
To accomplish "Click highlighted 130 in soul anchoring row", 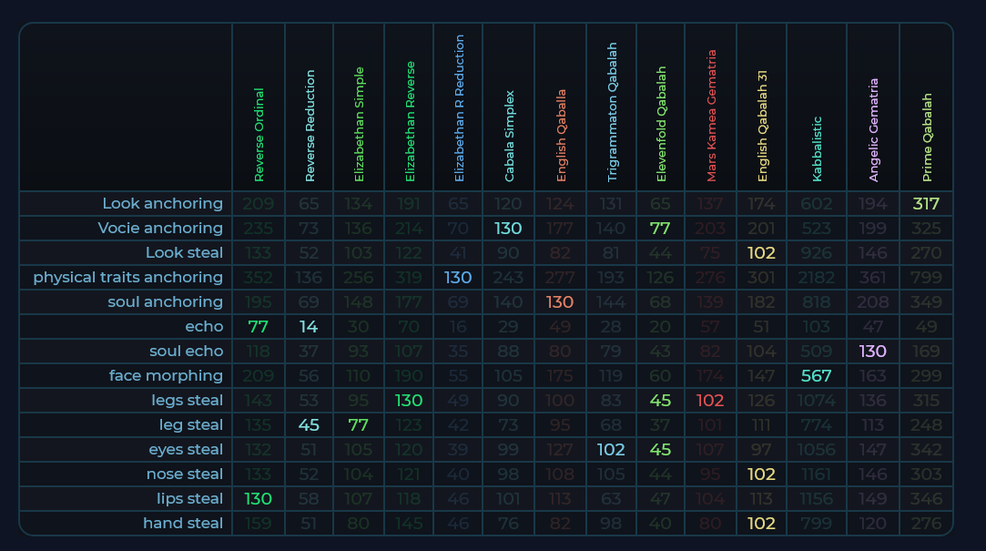I will (560, 302).
